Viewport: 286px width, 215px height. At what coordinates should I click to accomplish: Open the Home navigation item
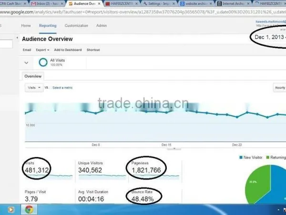[26, 26]
